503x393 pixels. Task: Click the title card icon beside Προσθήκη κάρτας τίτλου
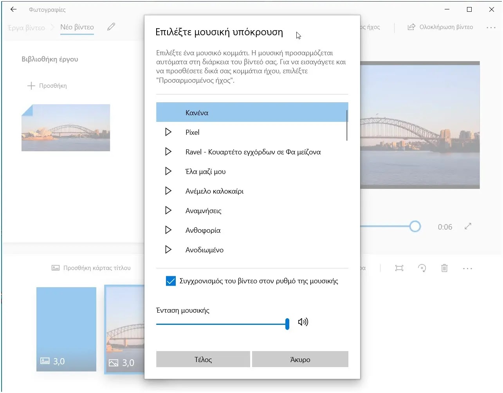coord(56,268)
